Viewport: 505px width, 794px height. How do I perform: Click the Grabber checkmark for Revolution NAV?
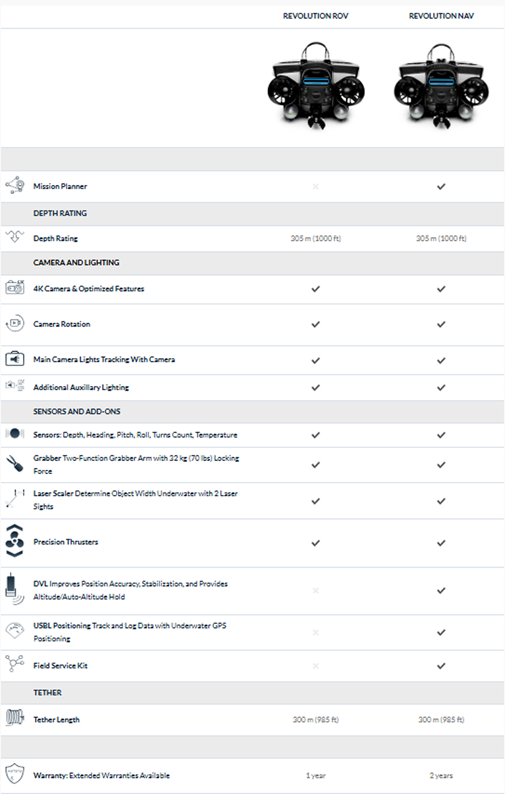pos(441,465)
